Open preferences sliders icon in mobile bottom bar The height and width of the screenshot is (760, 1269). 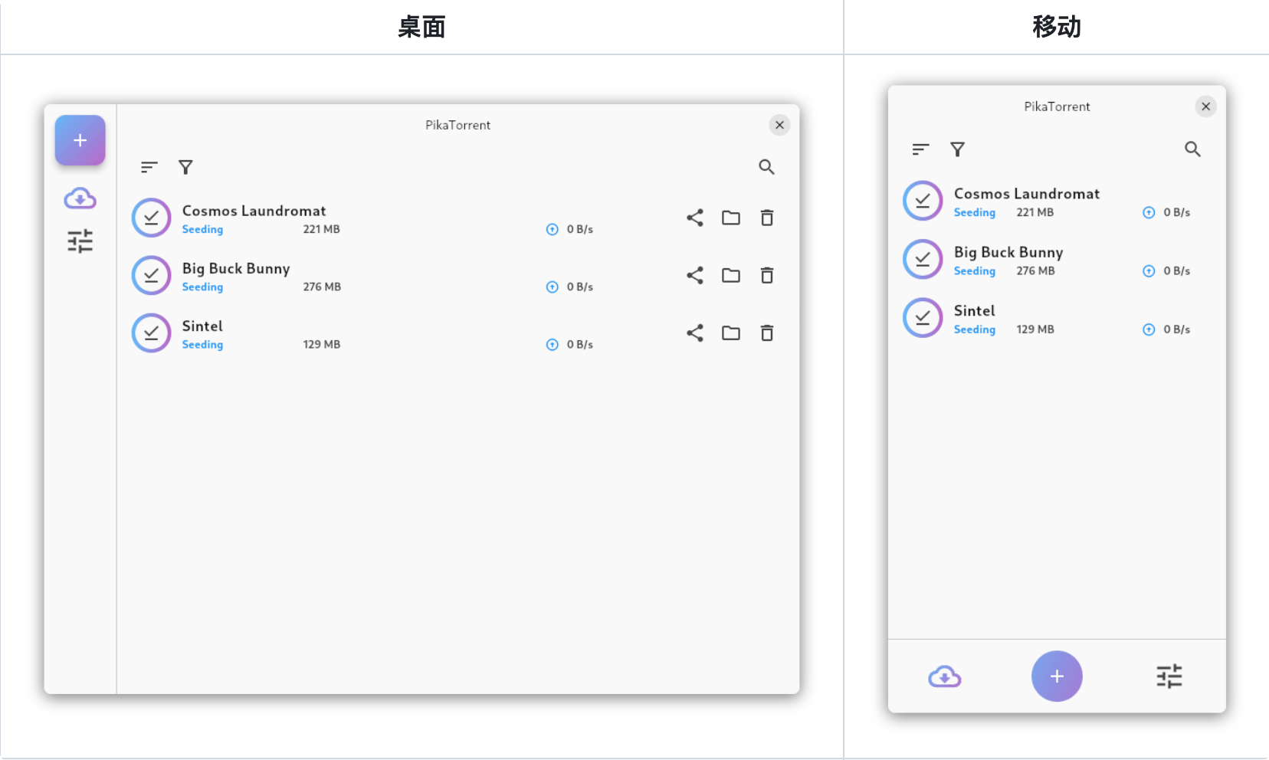[x=1169, y=676]
